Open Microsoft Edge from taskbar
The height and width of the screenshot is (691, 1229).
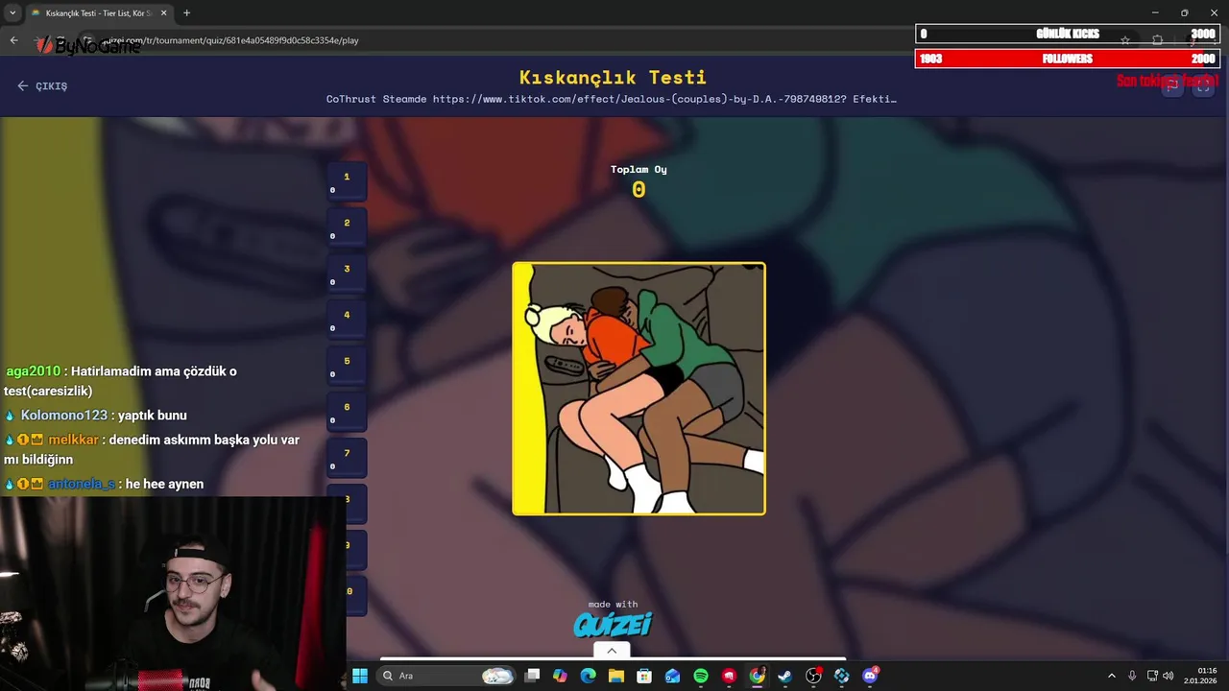pos(589,676)
